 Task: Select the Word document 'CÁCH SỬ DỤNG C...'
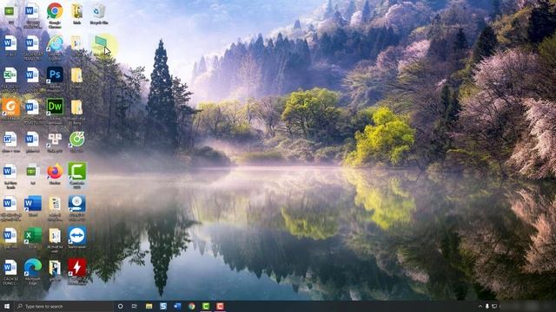pos(10,268)
